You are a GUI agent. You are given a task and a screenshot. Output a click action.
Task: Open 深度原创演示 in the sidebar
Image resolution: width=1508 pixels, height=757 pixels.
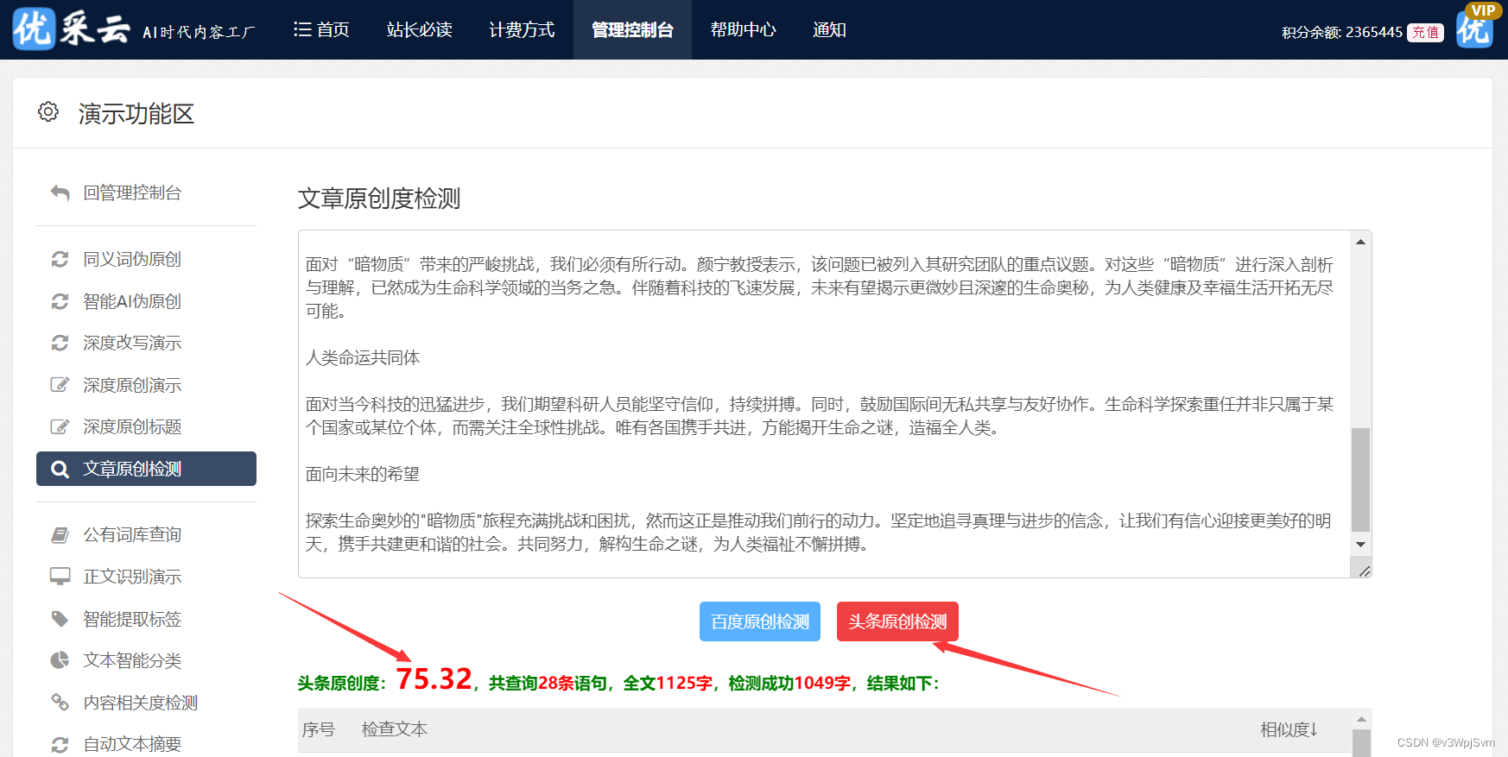[132, 385]
